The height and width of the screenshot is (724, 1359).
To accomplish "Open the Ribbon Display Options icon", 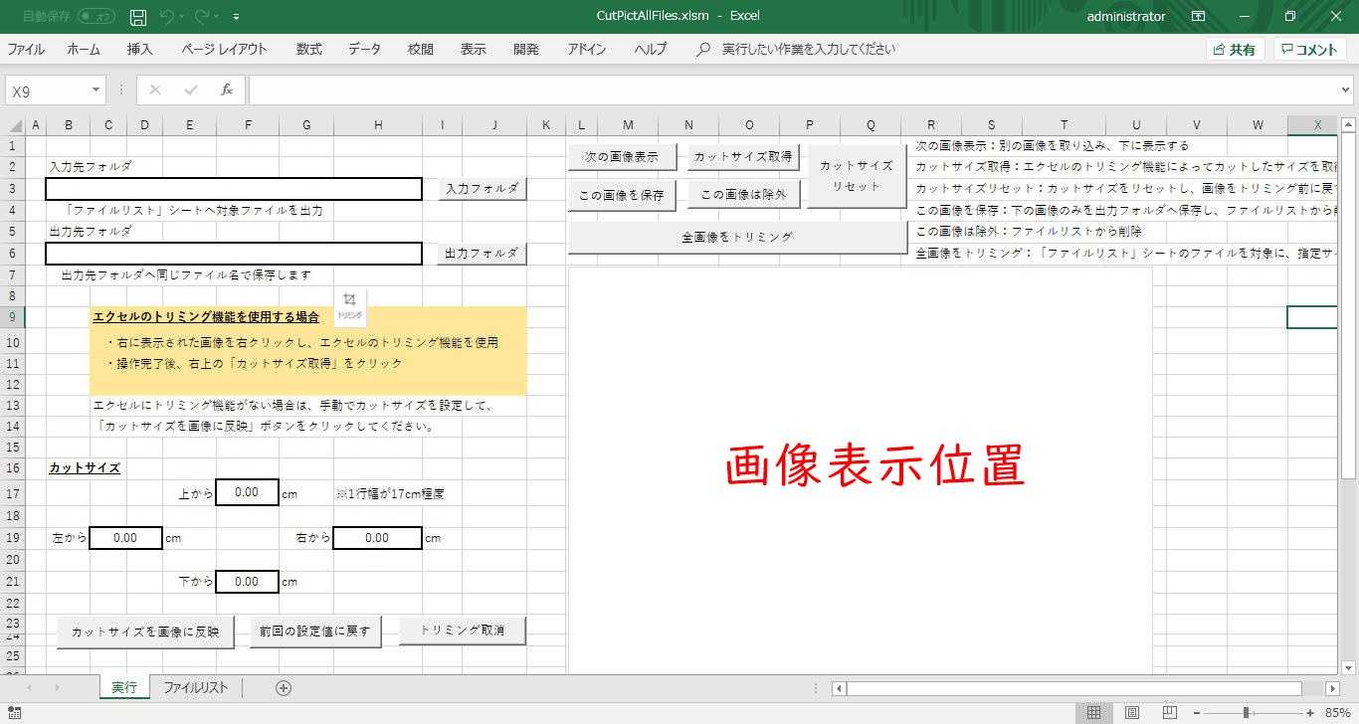I will click(1199, 17).
